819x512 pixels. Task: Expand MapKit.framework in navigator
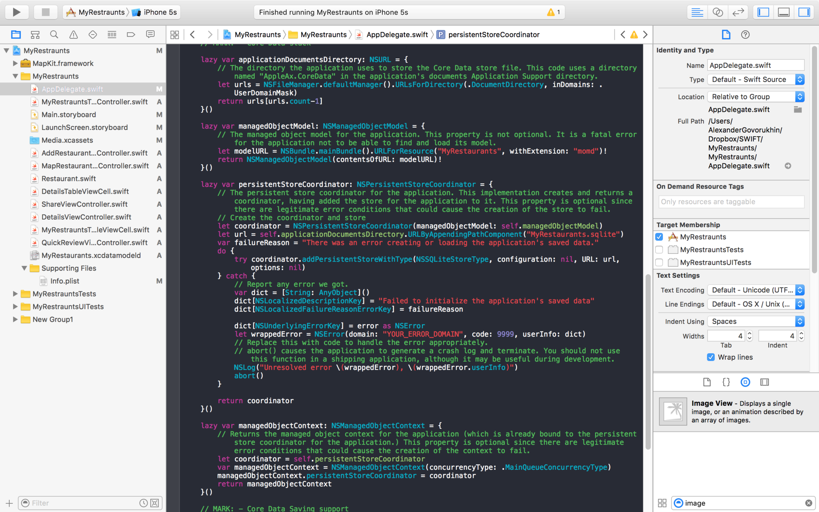[15, 63]
